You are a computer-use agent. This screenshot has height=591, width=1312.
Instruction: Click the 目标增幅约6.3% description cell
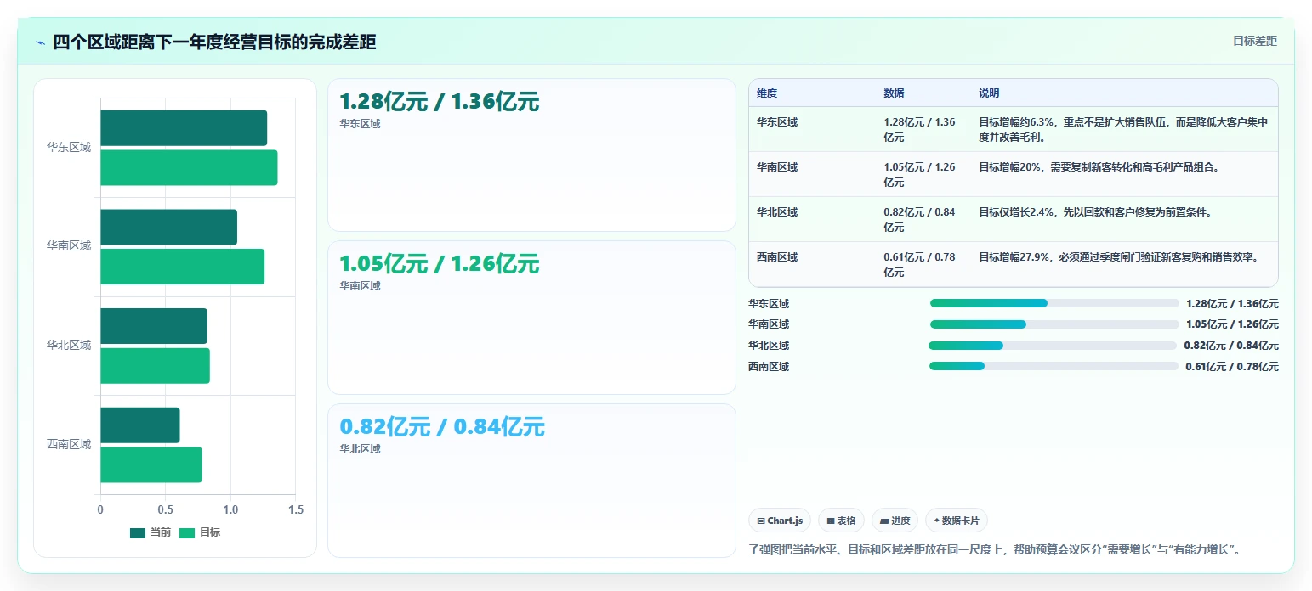(1123, 129)
